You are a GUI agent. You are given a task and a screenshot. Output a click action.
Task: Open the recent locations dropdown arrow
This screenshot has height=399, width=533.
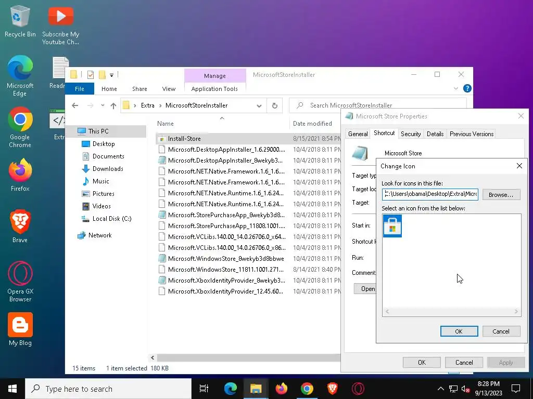point(103,105)
